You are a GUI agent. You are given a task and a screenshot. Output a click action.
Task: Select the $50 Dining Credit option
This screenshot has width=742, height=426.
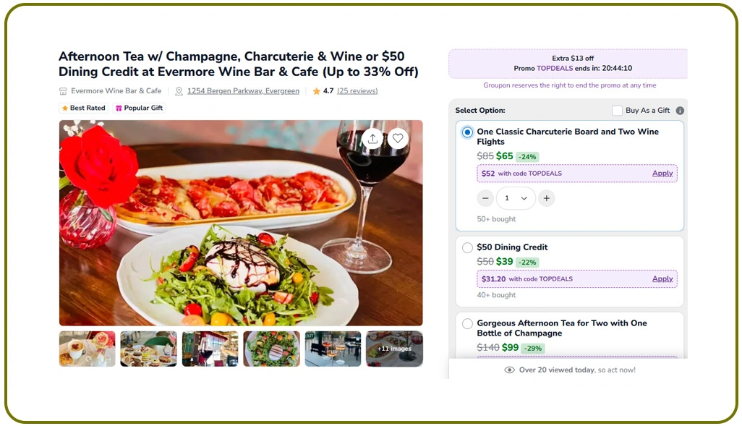[x=468, y=247]
